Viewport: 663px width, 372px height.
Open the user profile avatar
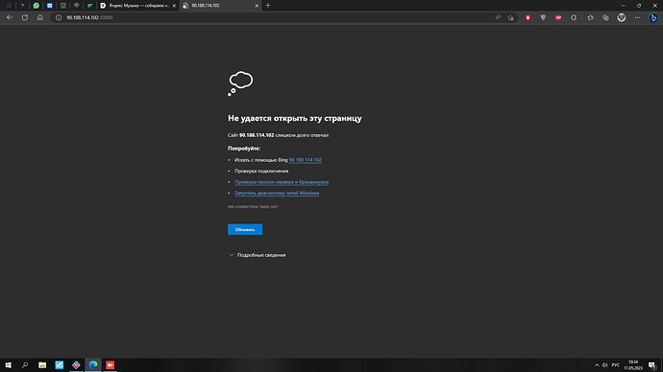click(622, 17)
